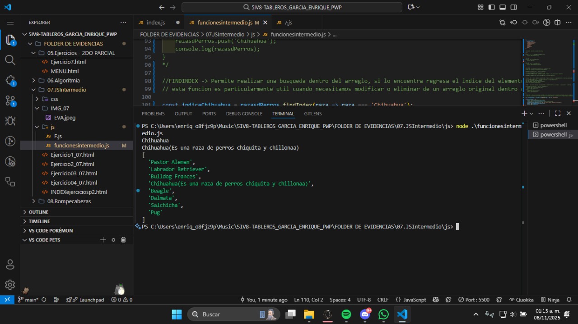
Task: Run the file using the Run button
Action: coord(546,22)
